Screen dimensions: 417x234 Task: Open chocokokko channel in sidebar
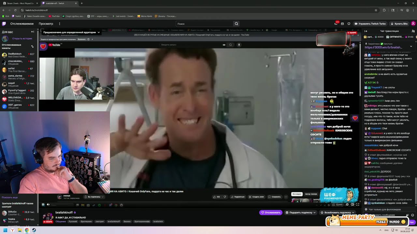click(19, 62)
